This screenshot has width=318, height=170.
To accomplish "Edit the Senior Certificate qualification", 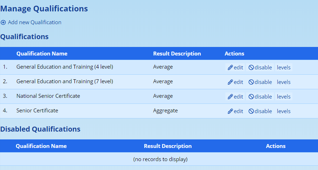I will (235, 111).
